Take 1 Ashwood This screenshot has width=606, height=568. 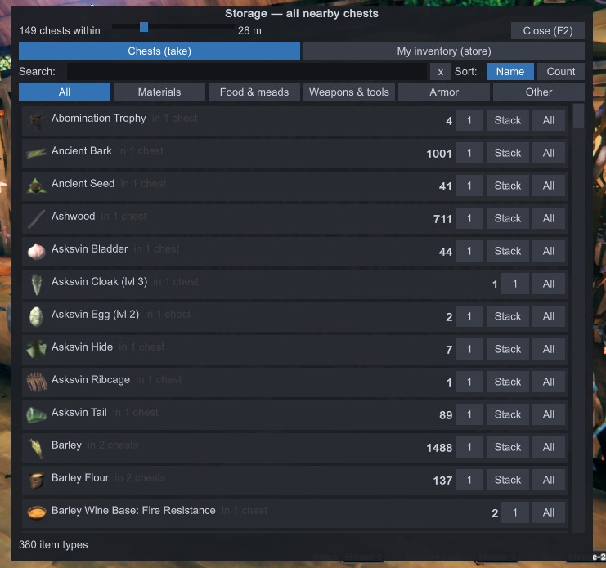(469, 218)
